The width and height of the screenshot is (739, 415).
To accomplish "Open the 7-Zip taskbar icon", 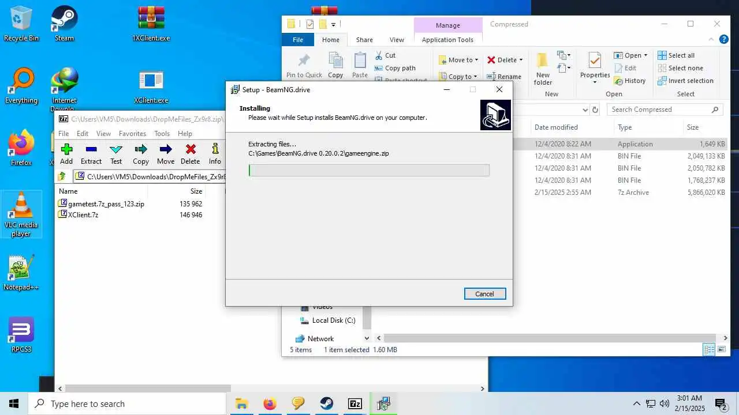I will pyautogui.click(x=355, y=403).
